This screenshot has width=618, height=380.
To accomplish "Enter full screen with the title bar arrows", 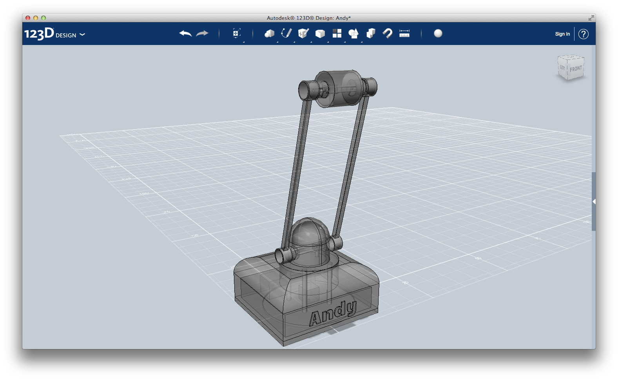I will point(591,18).
